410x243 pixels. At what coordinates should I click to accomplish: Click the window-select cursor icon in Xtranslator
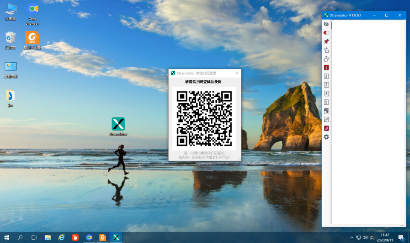(x=326, y=111)
